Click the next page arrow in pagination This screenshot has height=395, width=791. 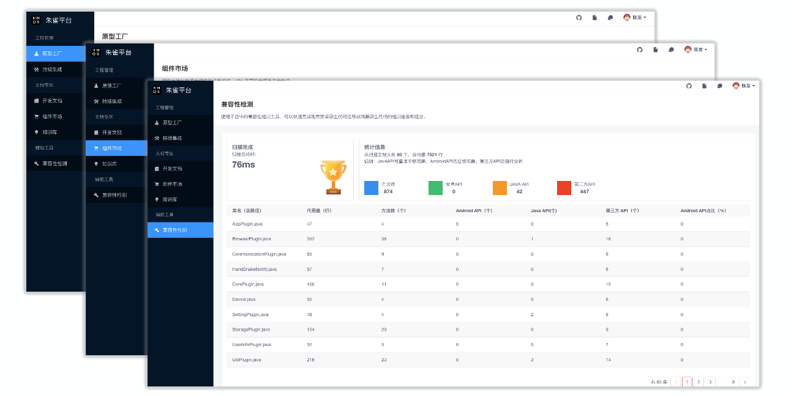coord(744,382)
